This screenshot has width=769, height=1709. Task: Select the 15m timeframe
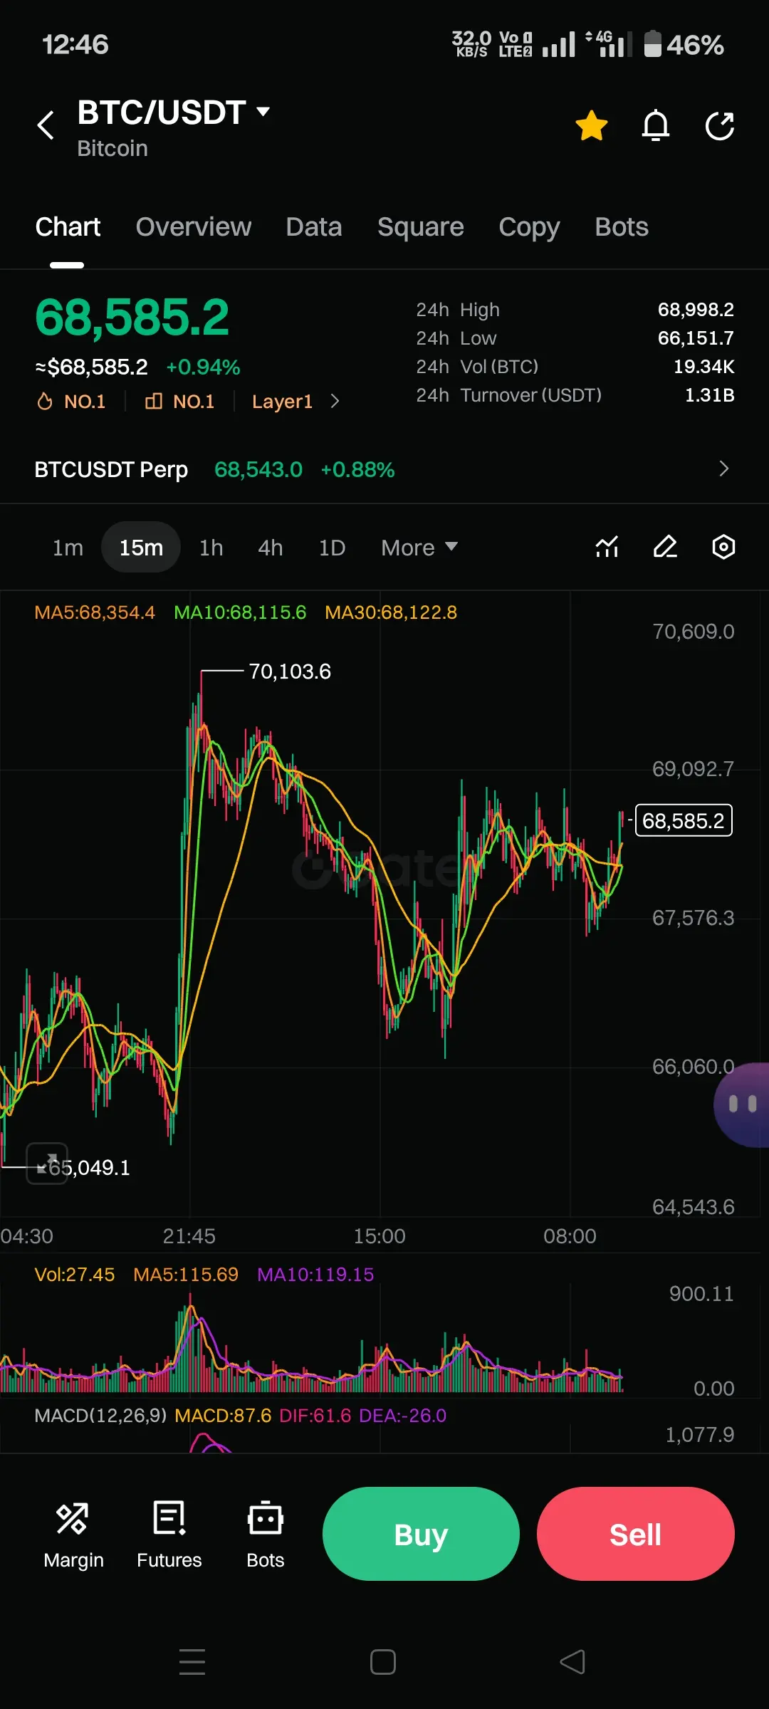coord(141,548)
